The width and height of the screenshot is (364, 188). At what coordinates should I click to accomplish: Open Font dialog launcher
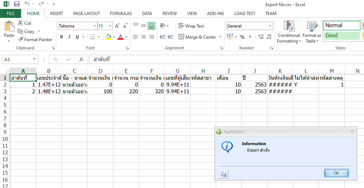click(127, 48)
